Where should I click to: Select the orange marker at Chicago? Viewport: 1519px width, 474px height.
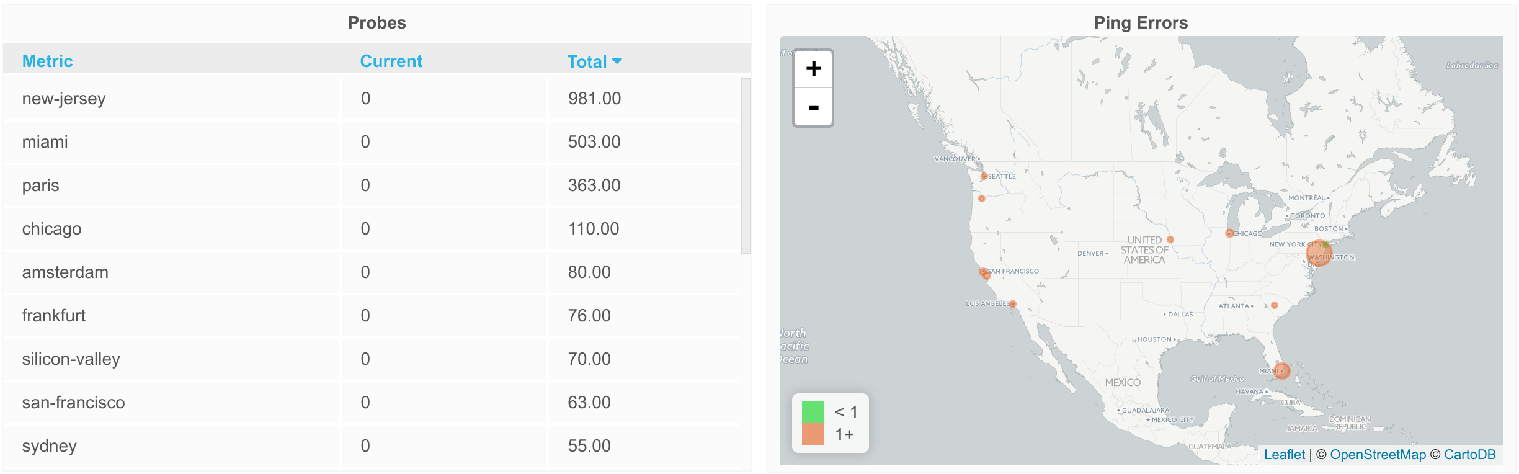pyautogui.click(x=1229, y=233)
